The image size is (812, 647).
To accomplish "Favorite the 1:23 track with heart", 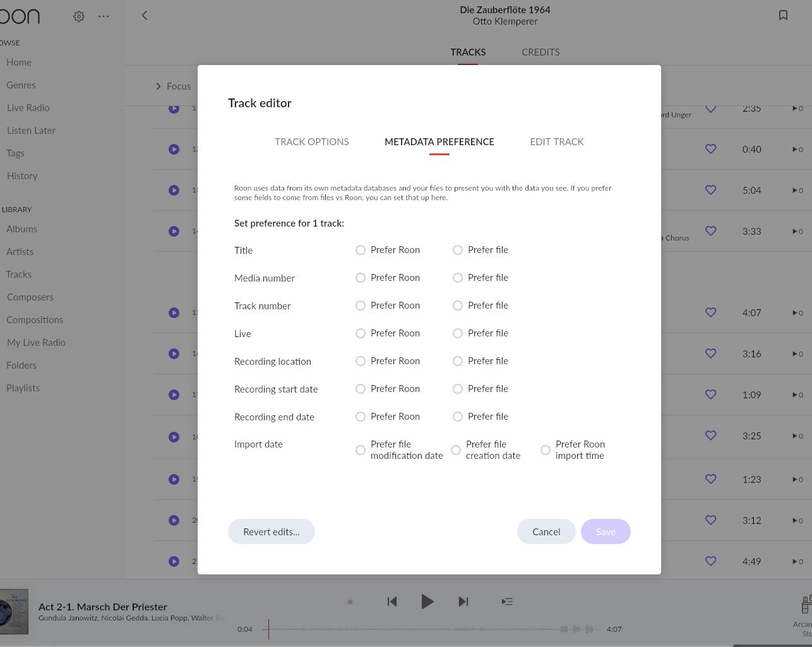I will coord(711,479).
